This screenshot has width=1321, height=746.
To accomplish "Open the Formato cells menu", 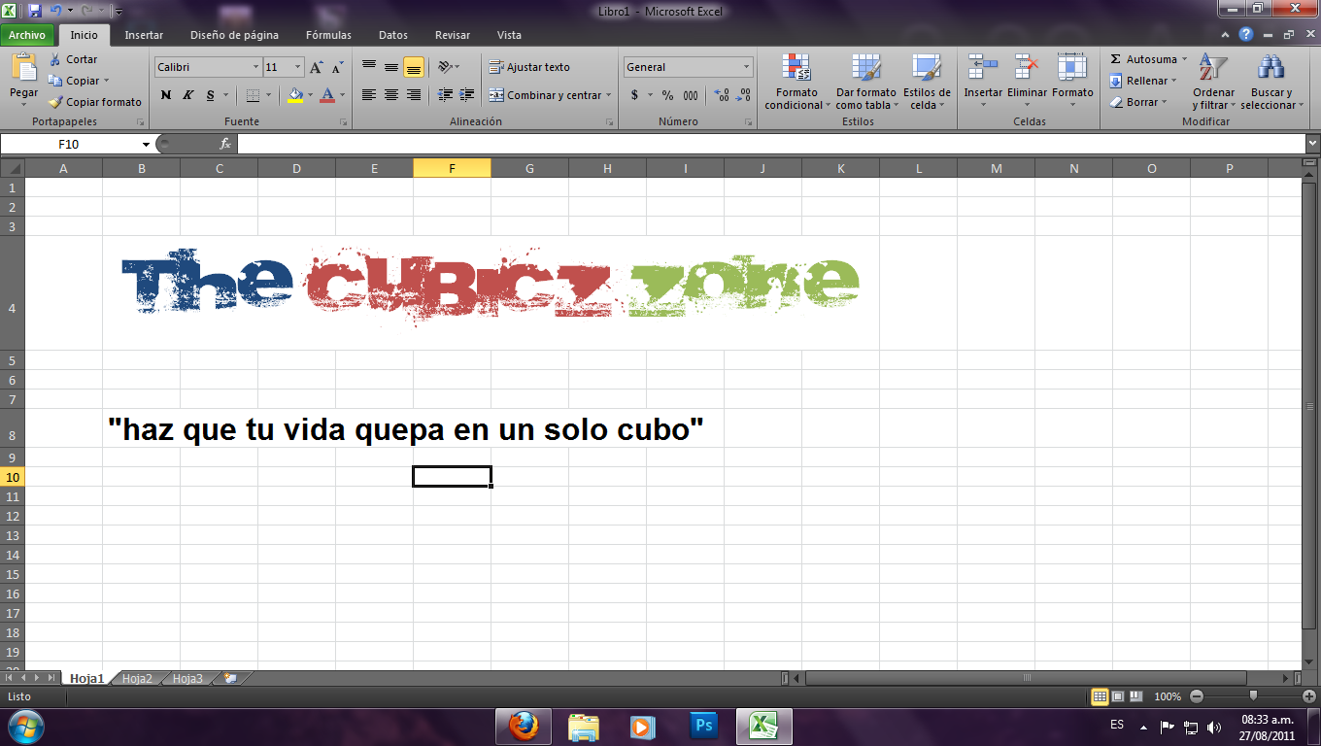I will coord(1072,81).
